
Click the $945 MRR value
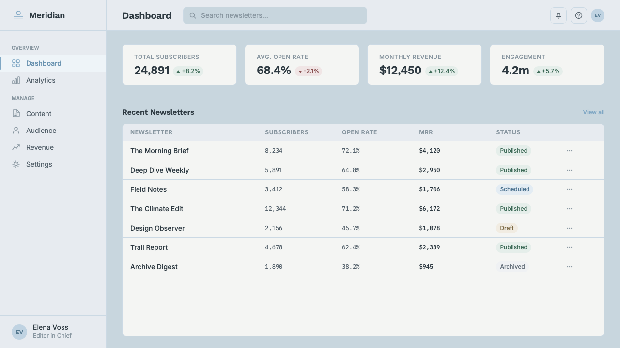[426, 267]
